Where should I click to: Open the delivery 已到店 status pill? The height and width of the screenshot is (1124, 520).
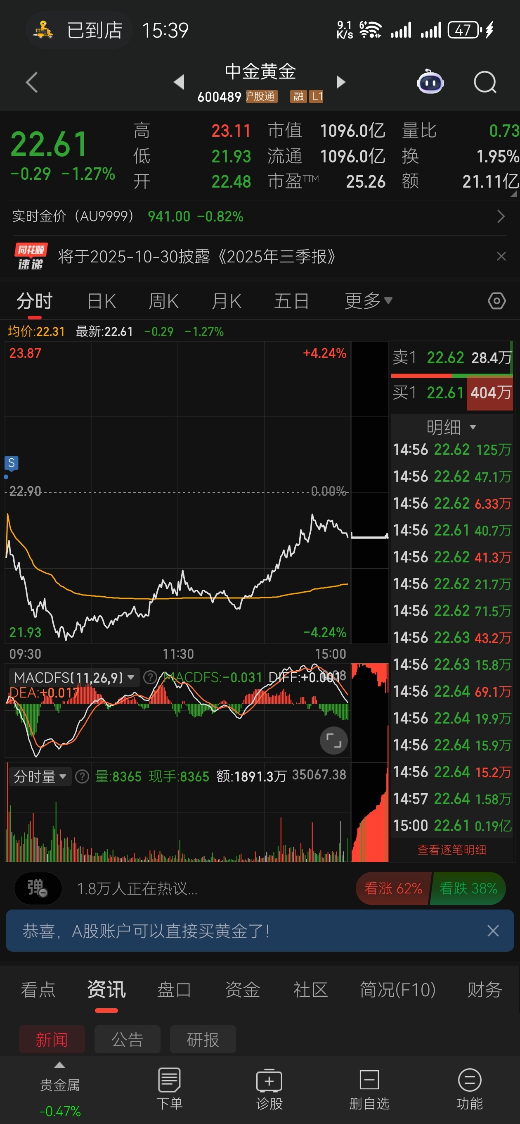pos(79,30)
